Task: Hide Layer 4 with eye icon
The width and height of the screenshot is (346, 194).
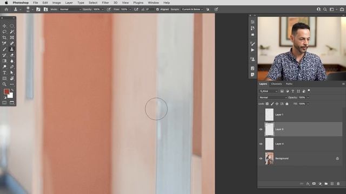Action: [x=261, y=144]
